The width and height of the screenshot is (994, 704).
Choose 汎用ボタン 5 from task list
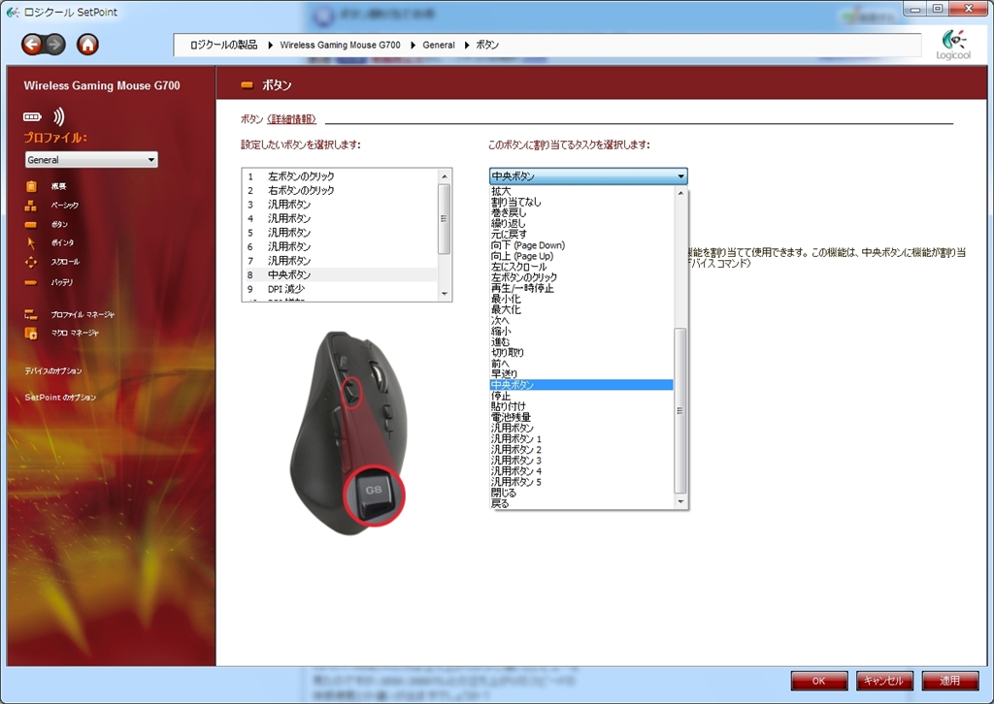[x=581, y=482]
